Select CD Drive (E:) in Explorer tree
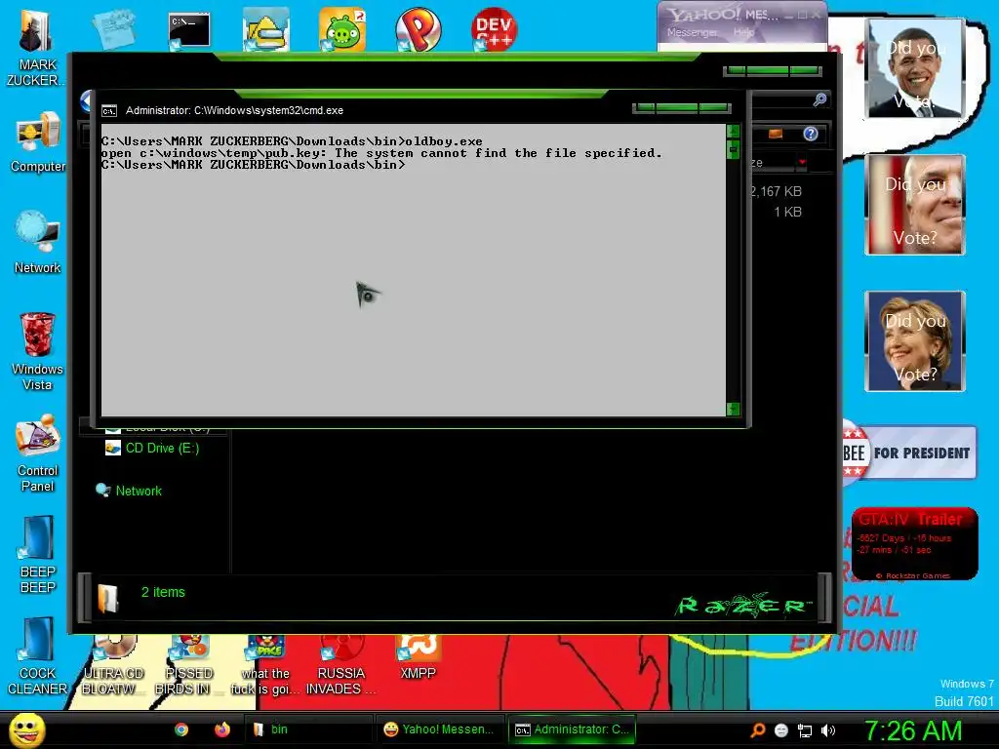The height and width of the screenshot is (749, 999). coord(152,449)
